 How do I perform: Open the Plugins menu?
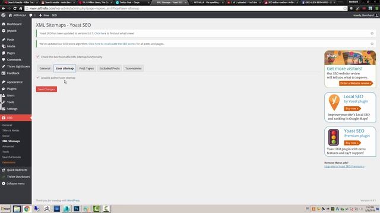11,89
